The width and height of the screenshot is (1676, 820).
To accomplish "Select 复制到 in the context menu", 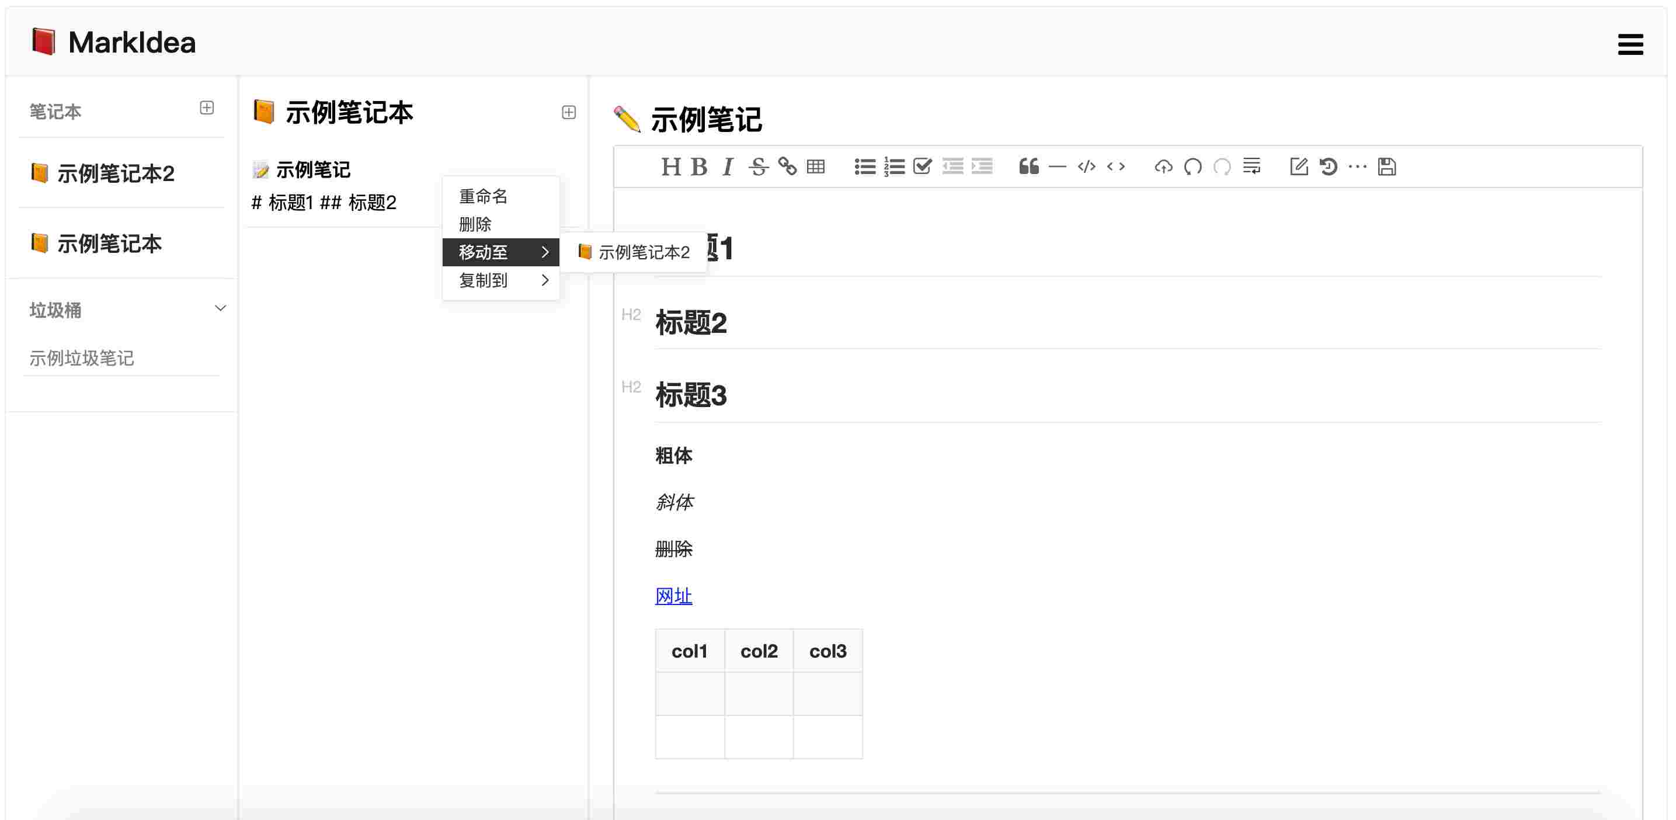I will (x=501, y=280).
